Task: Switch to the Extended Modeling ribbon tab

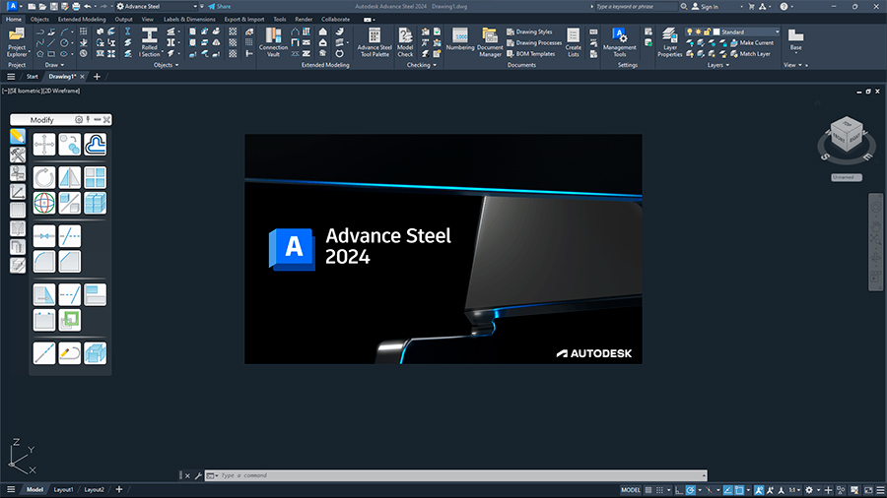Action: [x=84, y=19]
